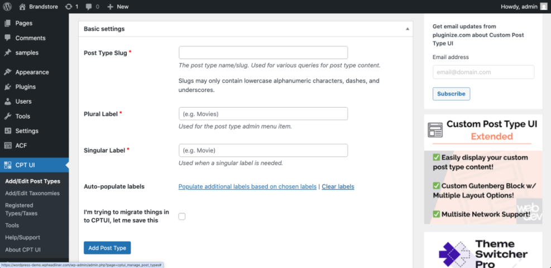Image resolution: width=551 pixels, height=268 pixels.
Task: Click the samples pin icon
Action: coord(7,52)
